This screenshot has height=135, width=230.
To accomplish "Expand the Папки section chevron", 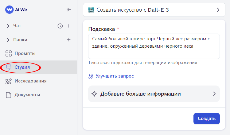I will [8, 40].
